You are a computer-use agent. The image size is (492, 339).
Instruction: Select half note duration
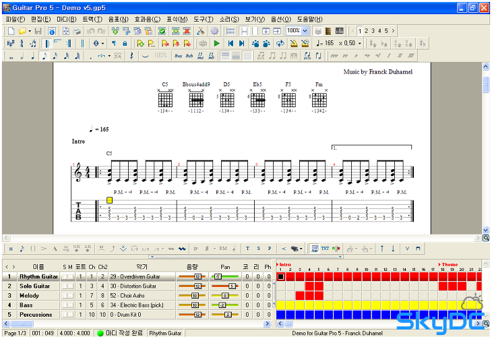click(x=22, y=56)
